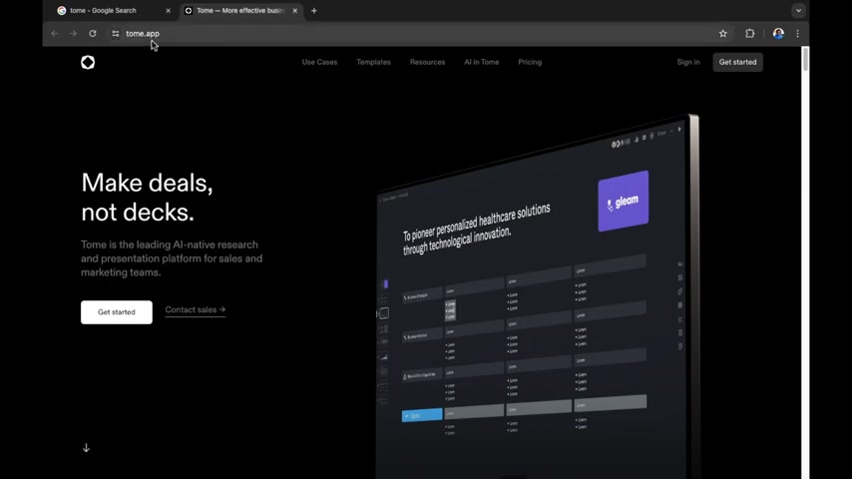The width and height of the screenshot is (852, 479).
Task: Close the tome - Google Search tab
Action: pyautogui.click(x=168, y=10)
